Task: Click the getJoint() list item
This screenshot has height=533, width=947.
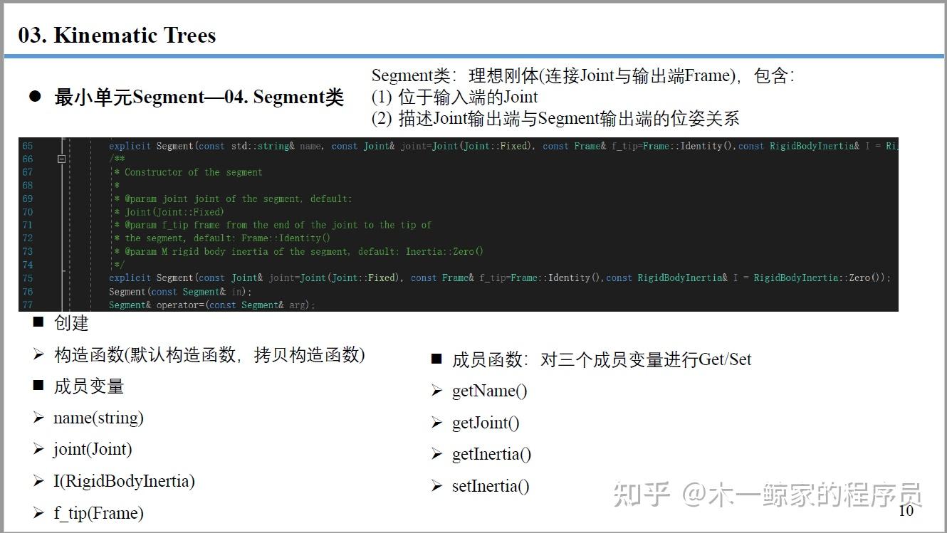Action: coord(486,423)
